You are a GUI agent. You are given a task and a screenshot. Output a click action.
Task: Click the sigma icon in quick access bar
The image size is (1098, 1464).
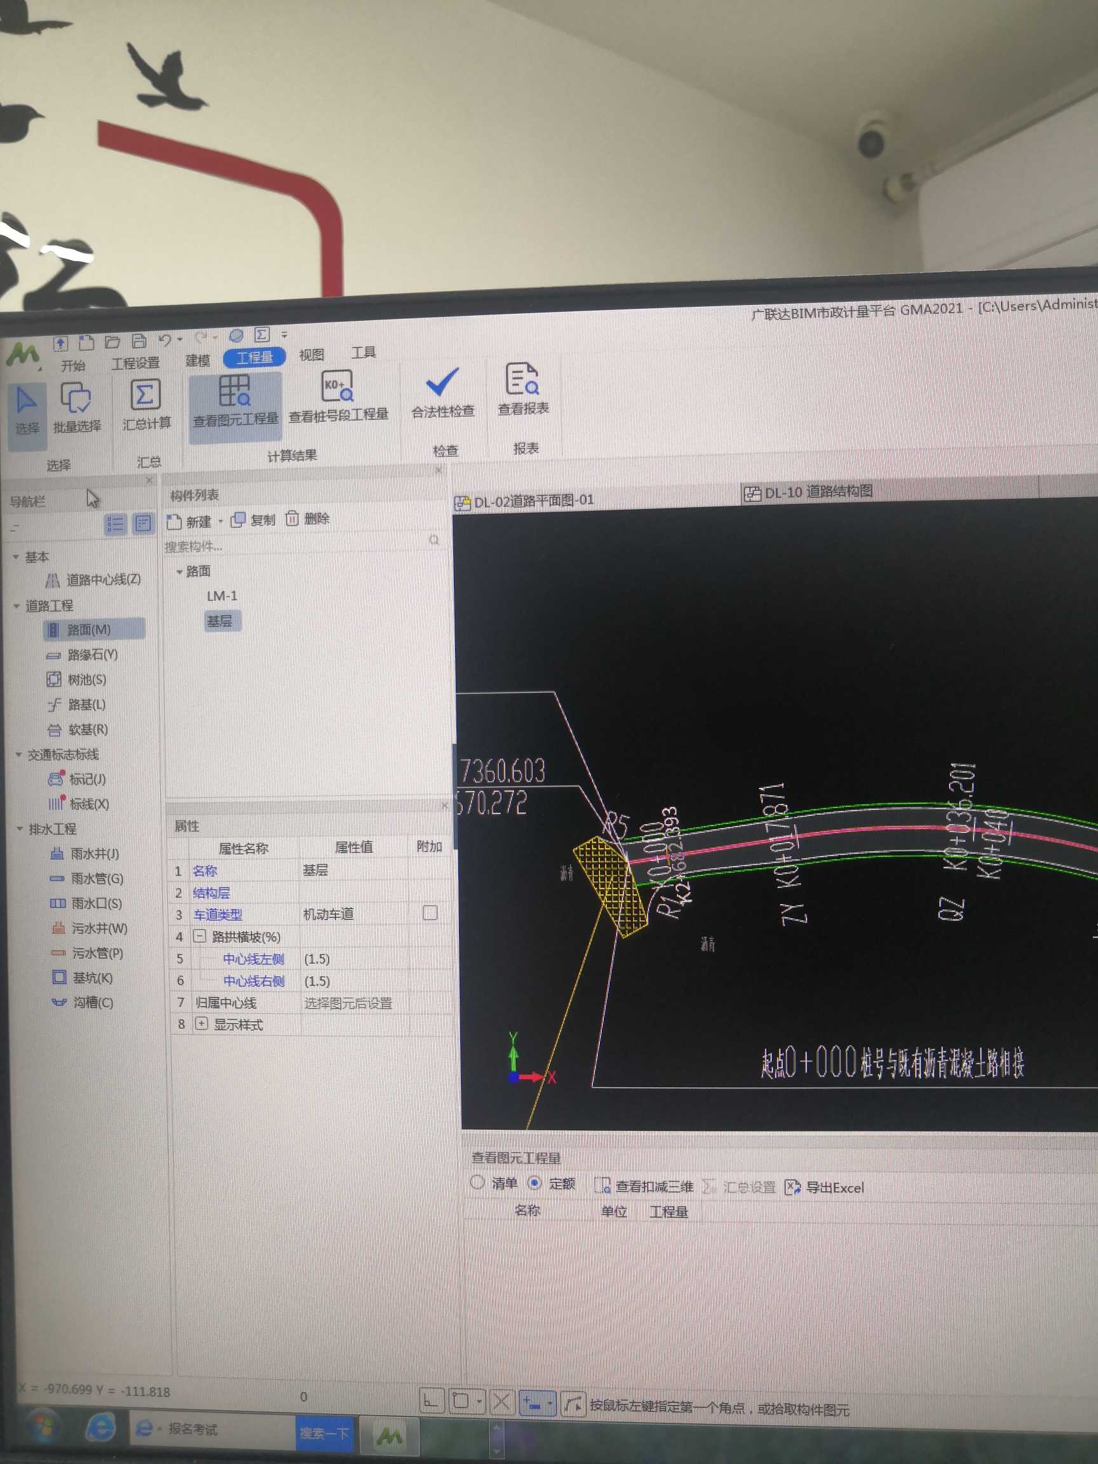point(262,335)
